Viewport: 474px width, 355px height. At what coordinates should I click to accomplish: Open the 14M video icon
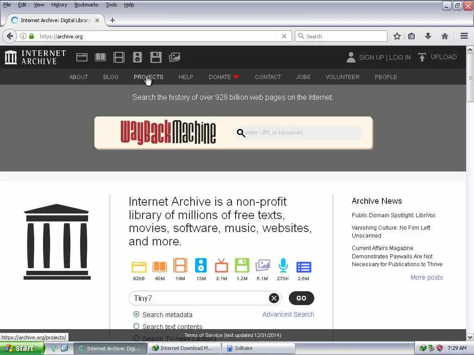[180, 266]
